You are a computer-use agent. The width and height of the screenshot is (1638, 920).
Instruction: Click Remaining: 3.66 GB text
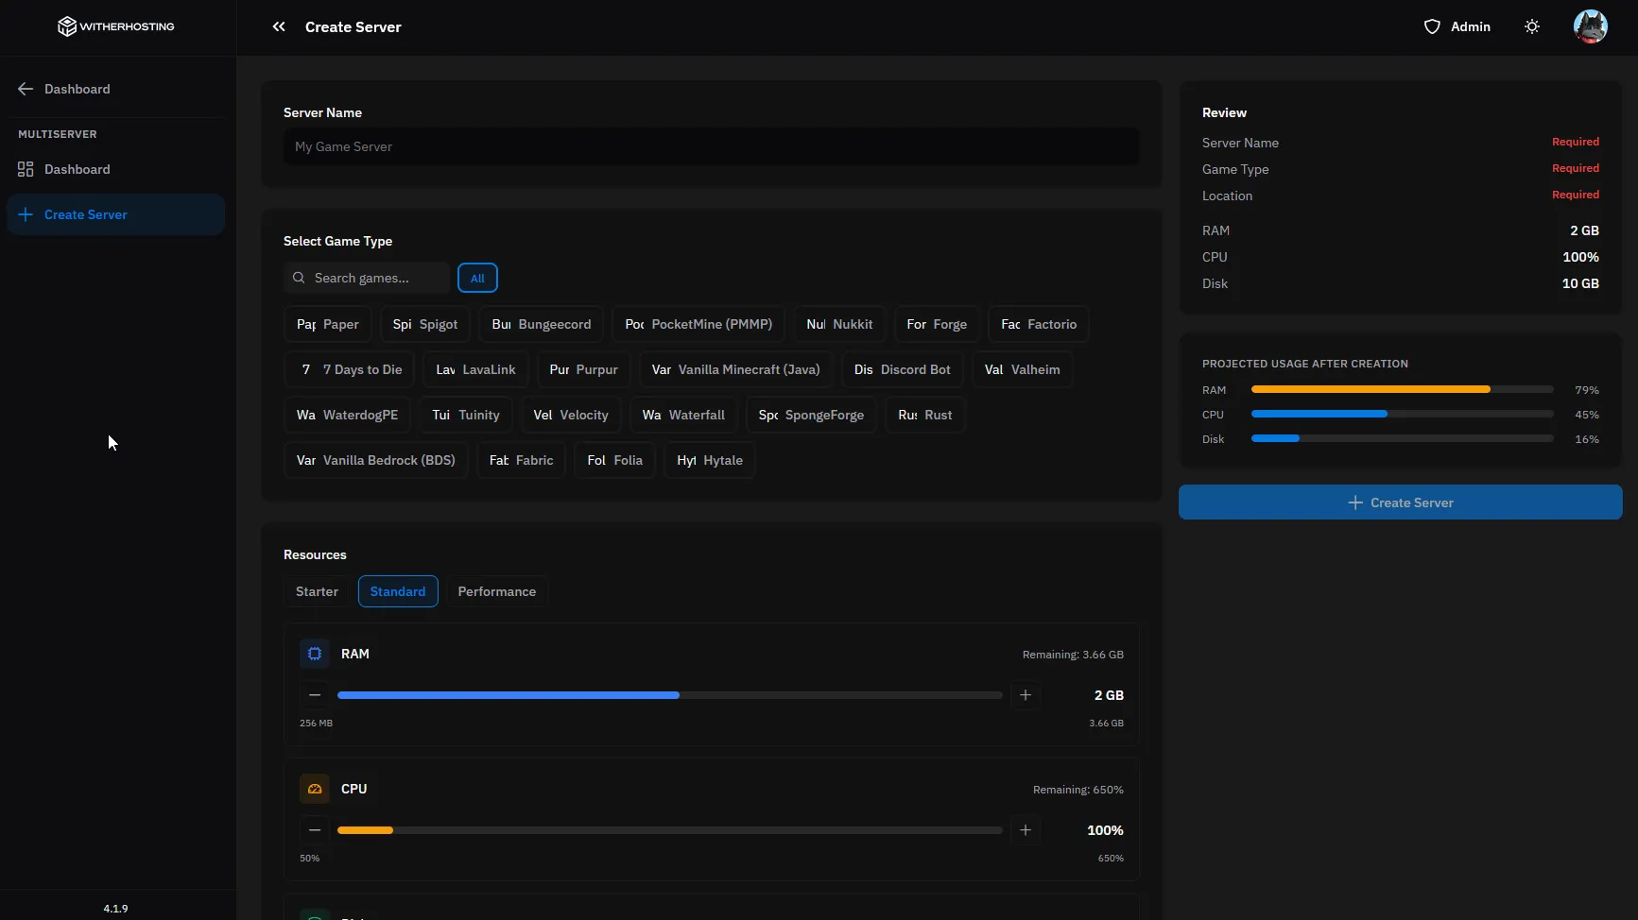(x=1073, y=655)
